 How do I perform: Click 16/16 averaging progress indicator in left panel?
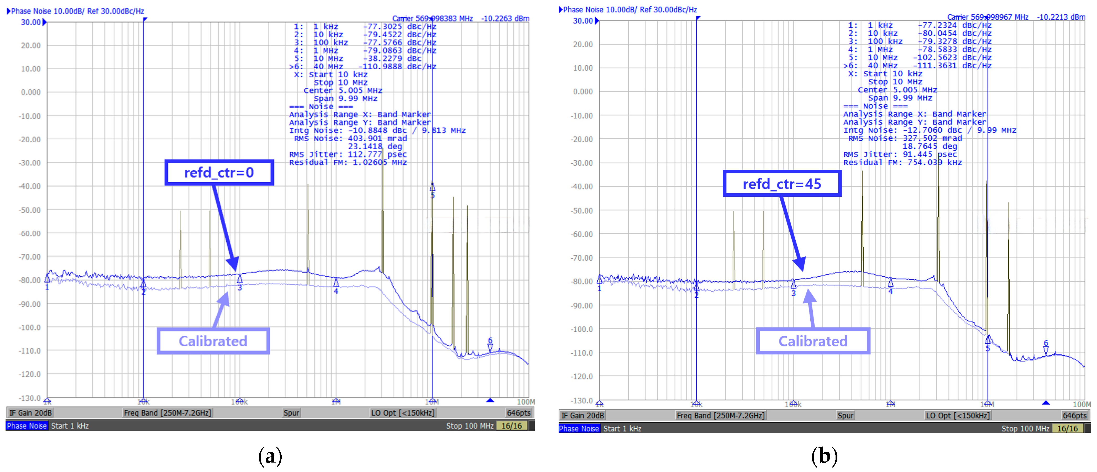(511, 426)
